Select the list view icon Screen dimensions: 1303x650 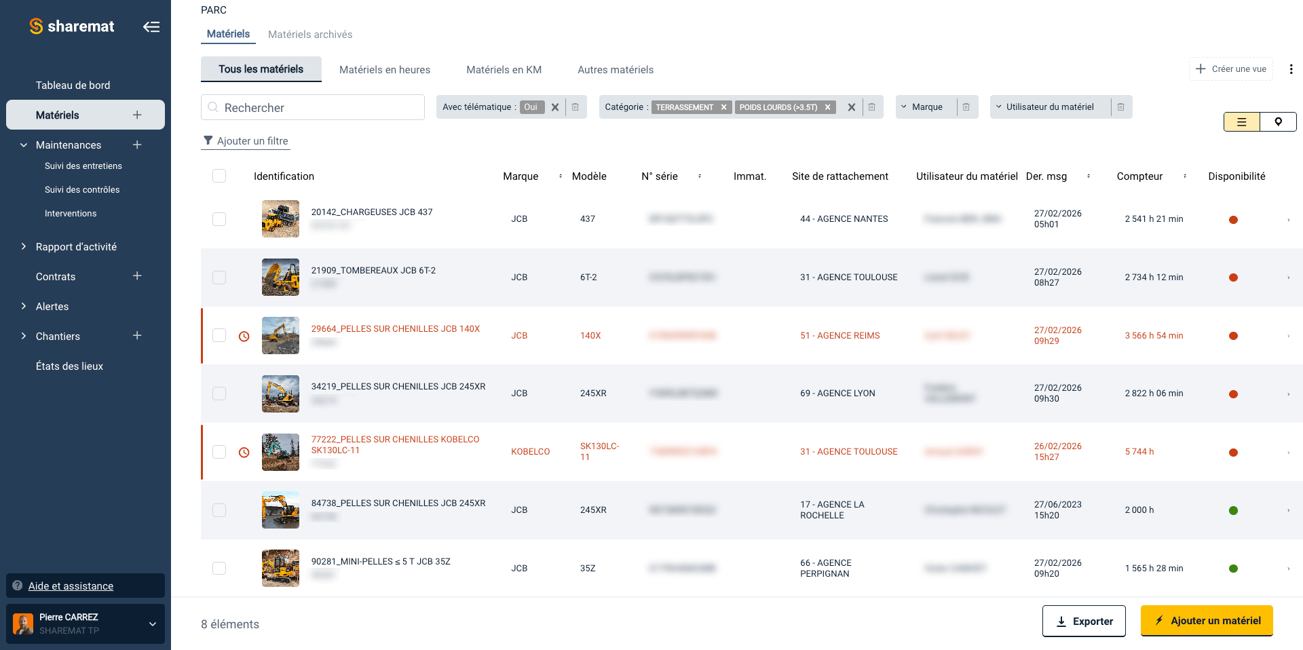(x=1241, y=121)
